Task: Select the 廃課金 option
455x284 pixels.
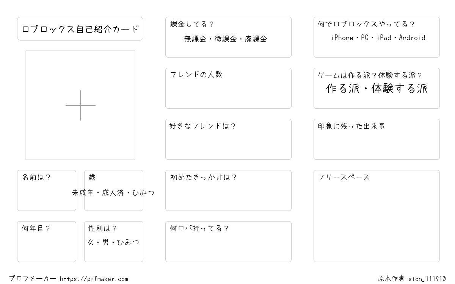Action: (256, 39)
